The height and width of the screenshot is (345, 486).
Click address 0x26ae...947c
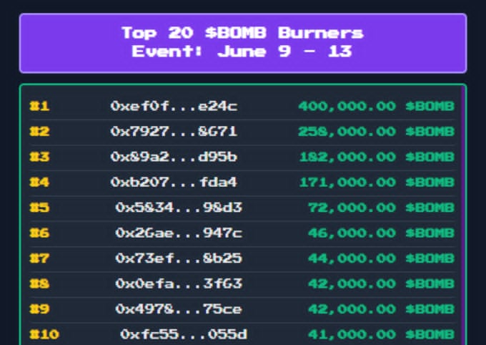pos(179,233)
